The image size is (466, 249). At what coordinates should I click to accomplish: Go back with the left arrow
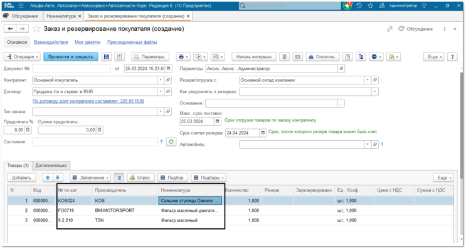click(x=11, y=28)
